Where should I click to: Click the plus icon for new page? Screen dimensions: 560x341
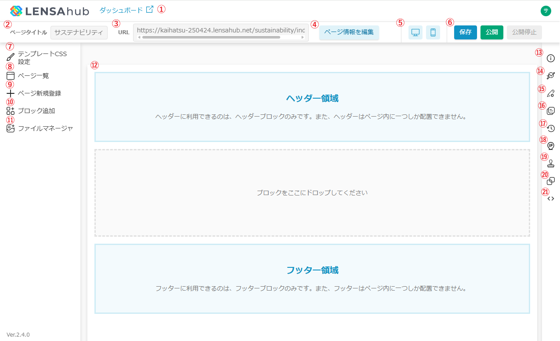[x=11, y=93]
